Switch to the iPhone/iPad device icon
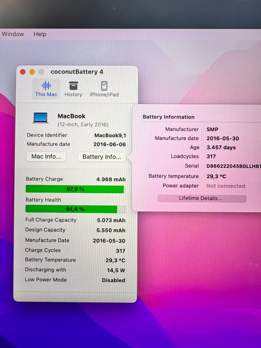 coord(104,86)
